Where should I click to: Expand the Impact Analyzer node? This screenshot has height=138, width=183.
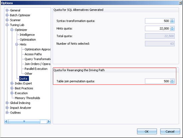[7, 108]
